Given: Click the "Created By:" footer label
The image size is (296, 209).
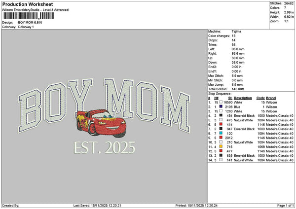Looking at the screenshot, I should (10, 206).
